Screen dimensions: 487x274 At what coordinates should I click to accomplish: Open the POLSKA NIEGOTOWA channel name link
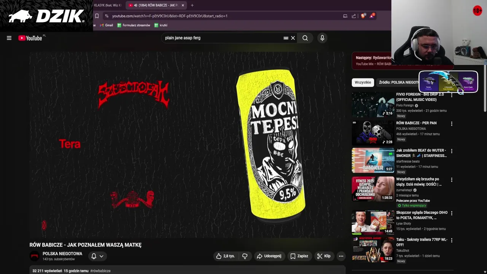62,254
